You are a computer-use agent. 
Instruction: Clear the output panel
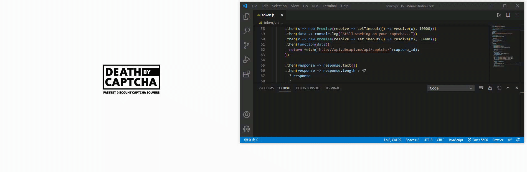pyautogui.click(x=481, y=88)
